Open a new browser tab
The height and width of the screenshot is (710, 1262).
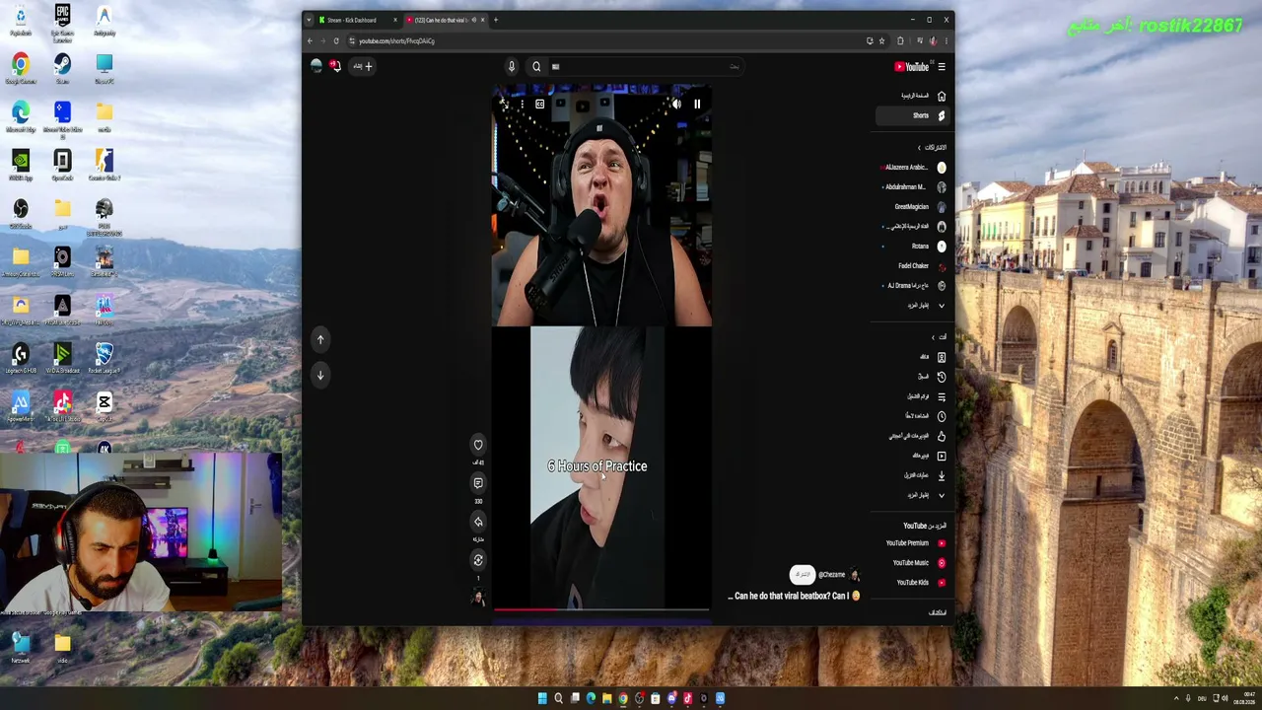point(496,20)
